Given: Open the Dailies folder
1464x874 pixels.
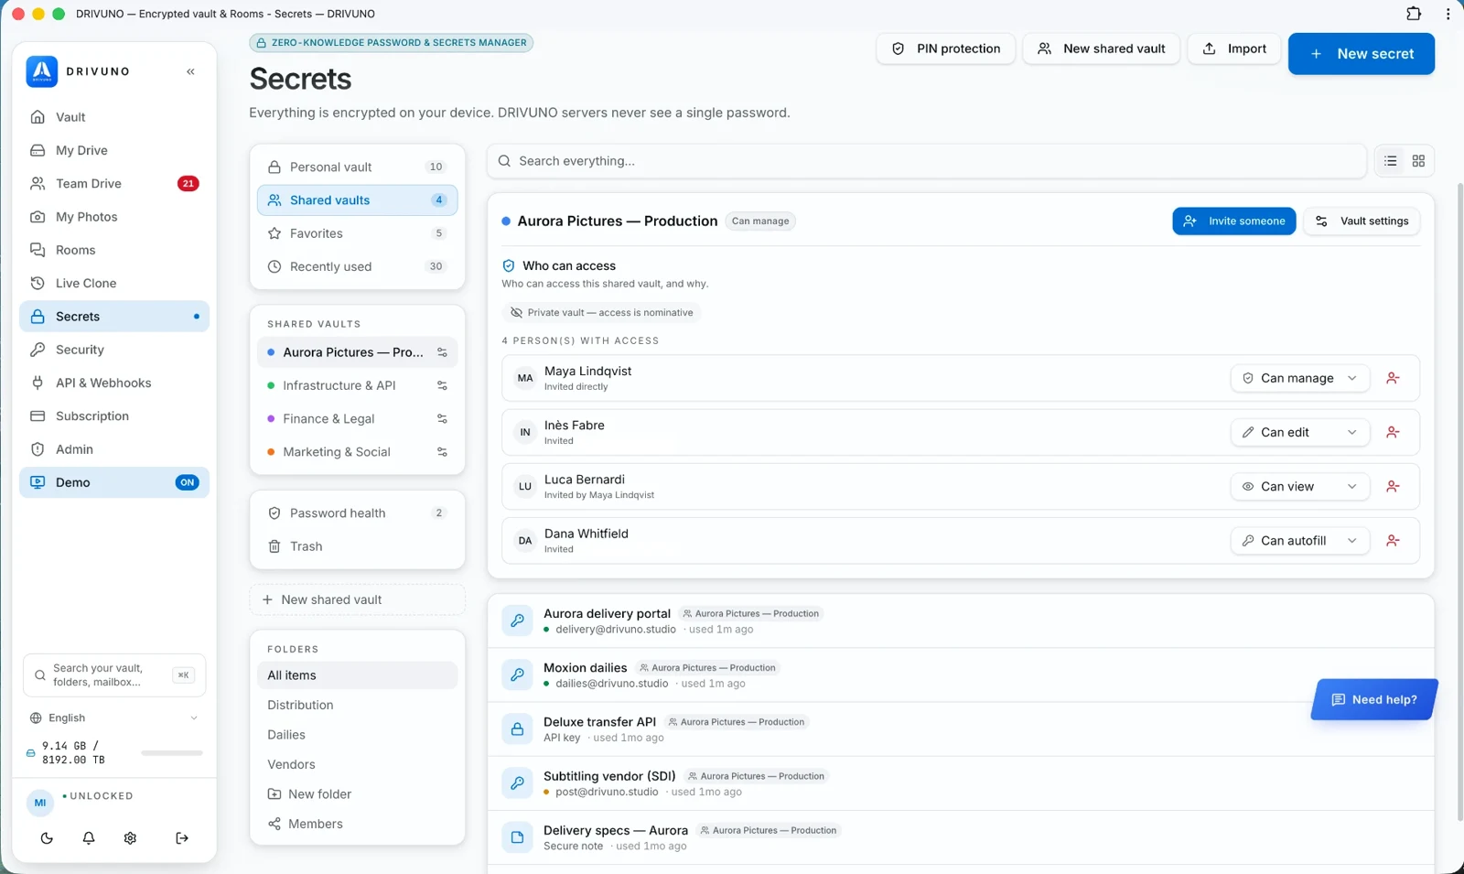Looking at the screenshot, I should tap(357, 735).
